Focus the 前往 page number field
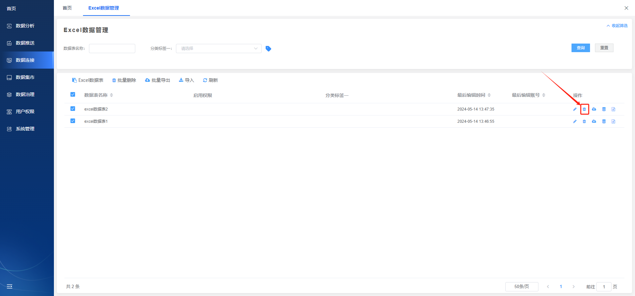Viewport: 635px width, 296px height. coord(604,287)
